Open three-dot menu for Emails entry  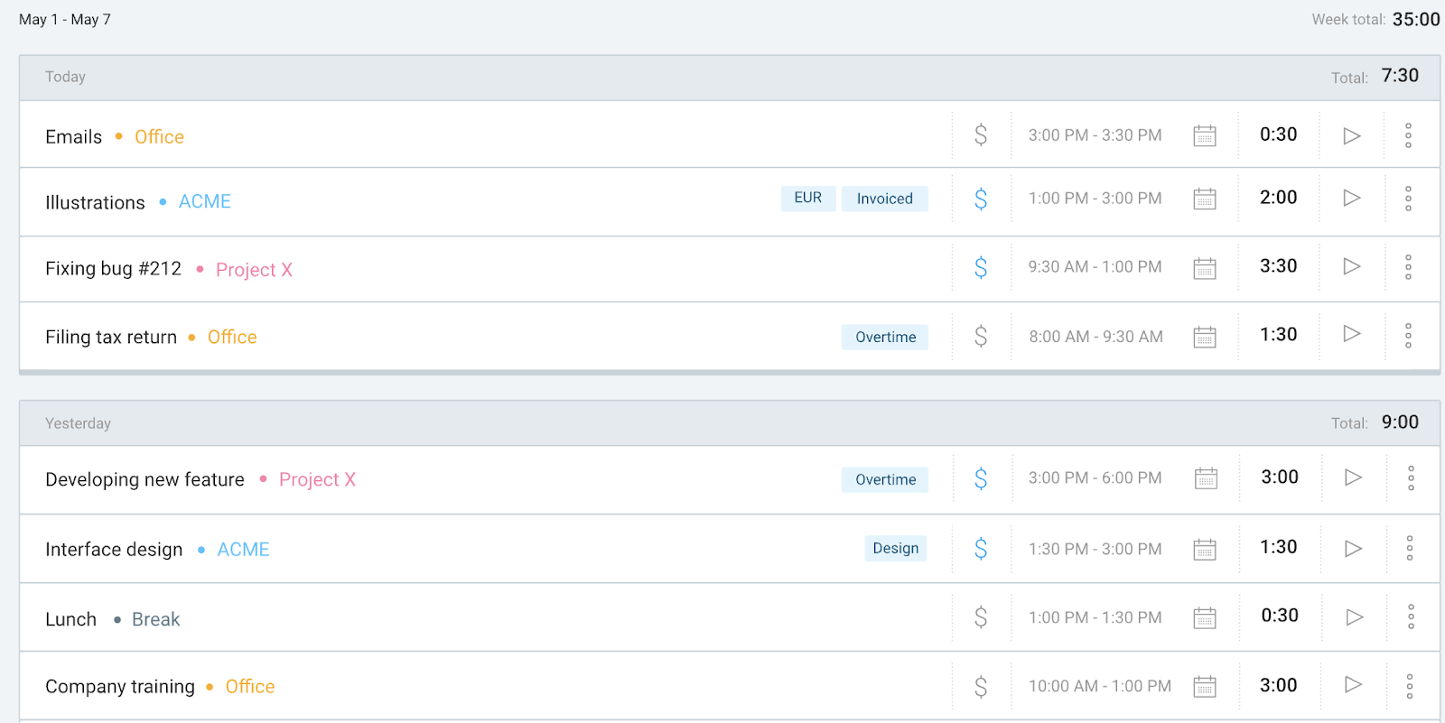click(1408, 135)
